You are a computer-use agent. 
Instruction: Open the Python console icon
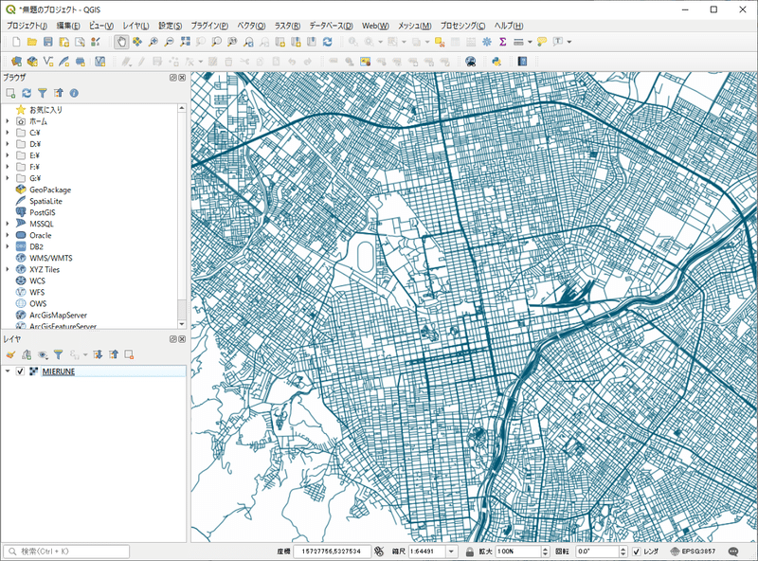[x=496, y=62]
